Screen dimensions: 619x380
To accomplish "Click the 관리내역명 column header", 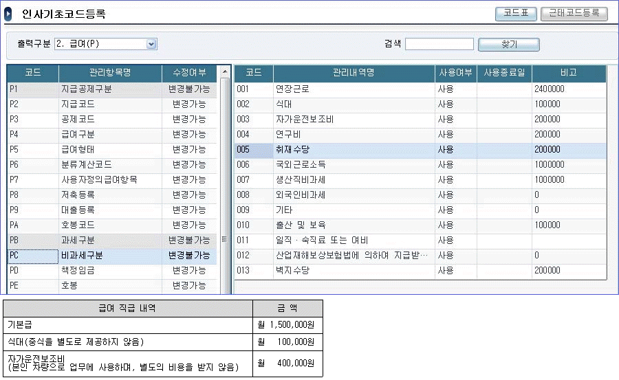I will pos(354,73).
